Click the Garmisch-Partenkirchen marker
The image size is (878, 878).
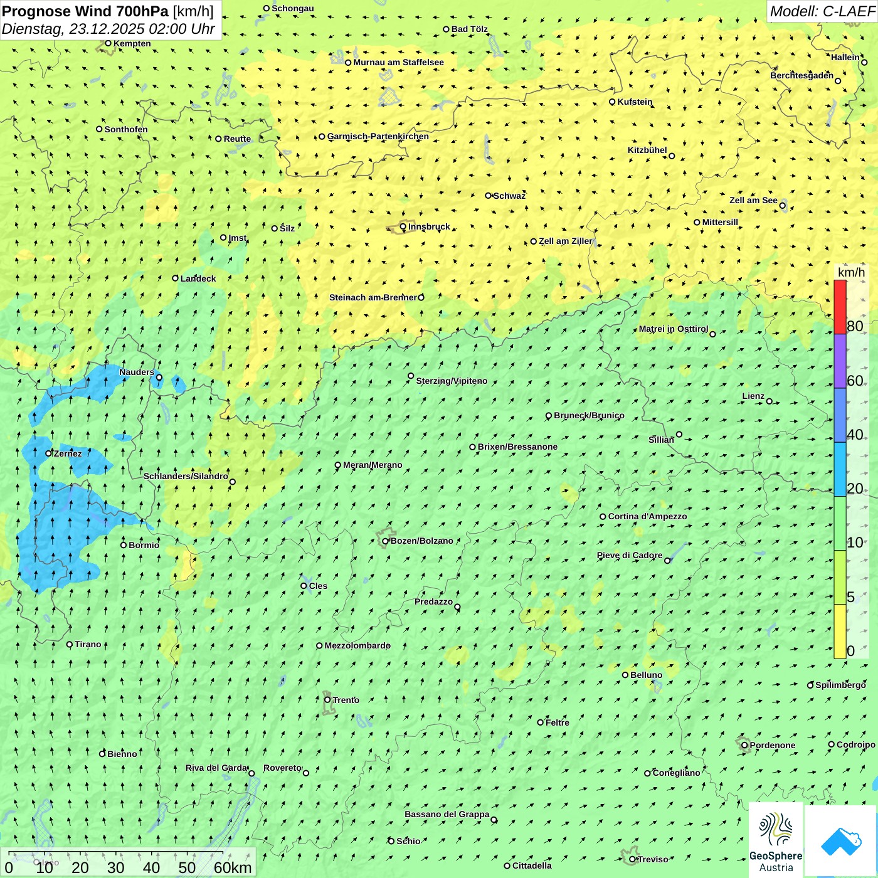[x=322, y=137]
